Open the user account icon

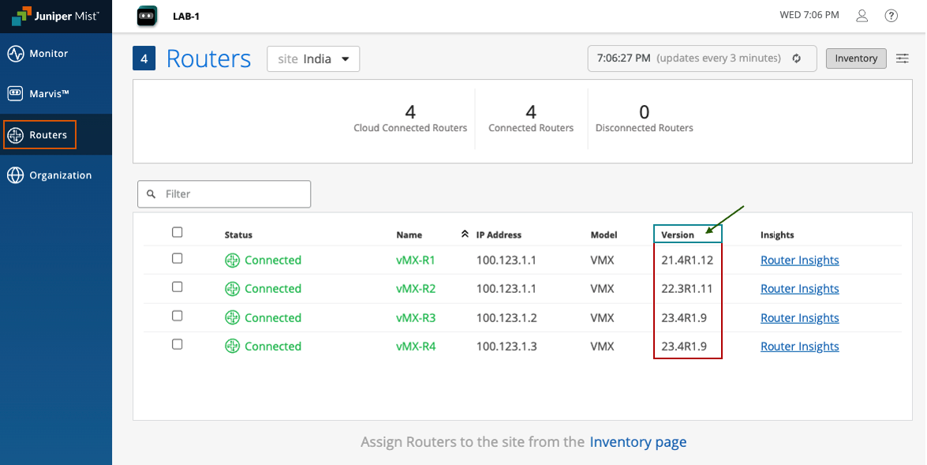click(862, 16)
